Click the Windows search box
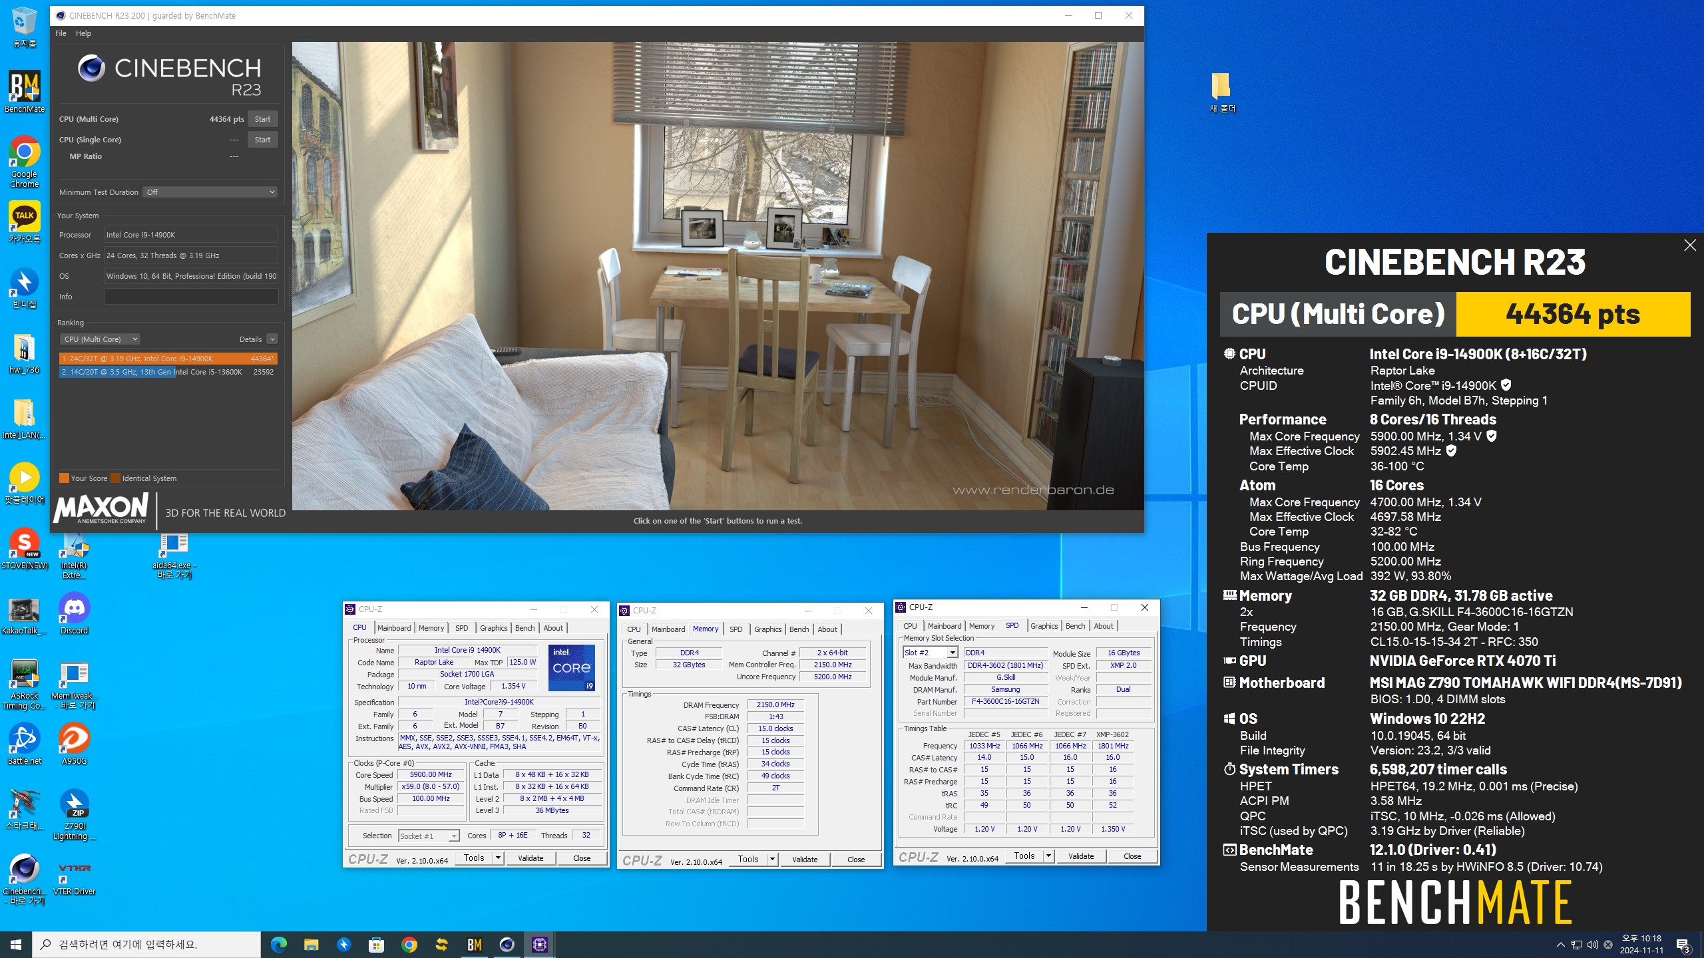The width and height of the screenshot is (1704, 958). (x=146, y=945)
